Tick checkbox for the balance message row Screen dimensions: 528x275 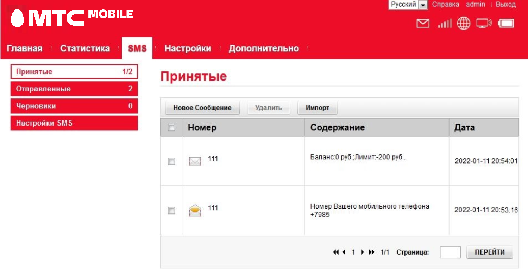(x=171, y=161)
